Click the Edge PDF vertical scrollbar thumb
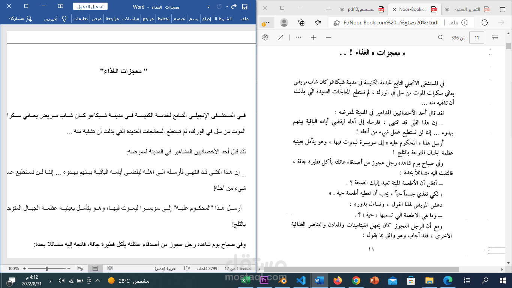Image resolution: width=512 pixels, height=288 pixels. click(509, 46)
